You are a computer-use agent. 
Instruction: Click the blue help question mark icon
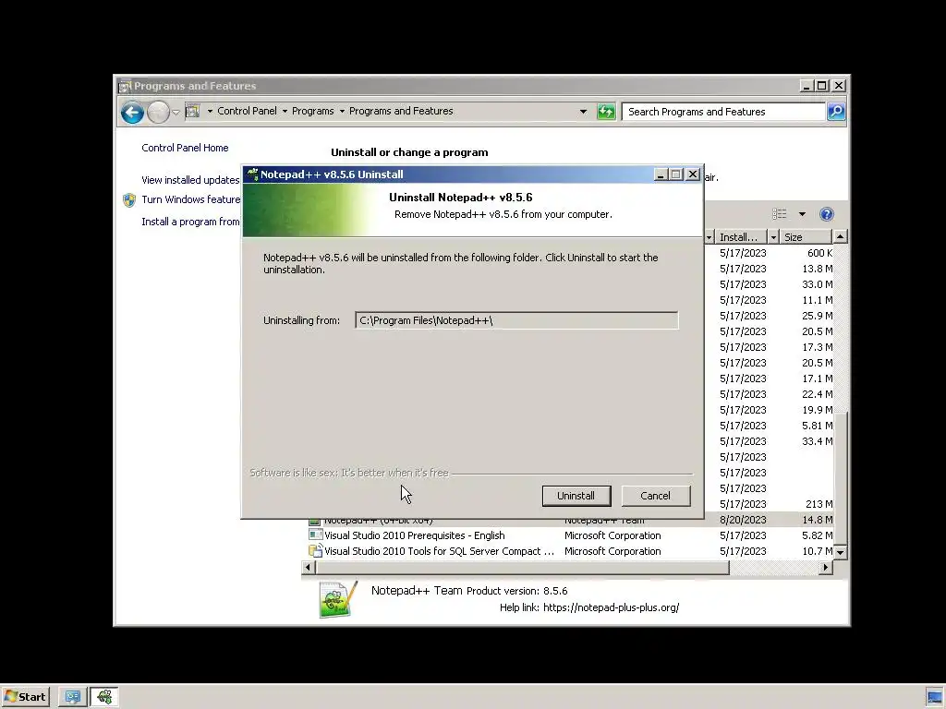(x=827, y=214)
